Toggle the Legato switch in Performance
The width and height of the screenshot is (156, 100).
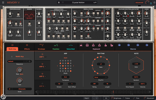coord(18,14)
